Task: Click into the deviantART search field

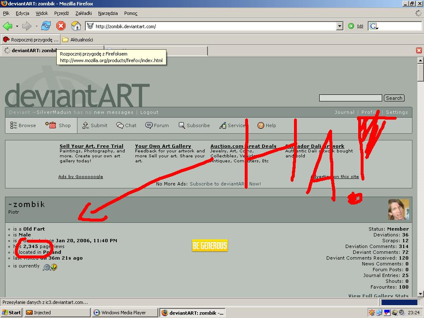Action: [x=350, y=98]
